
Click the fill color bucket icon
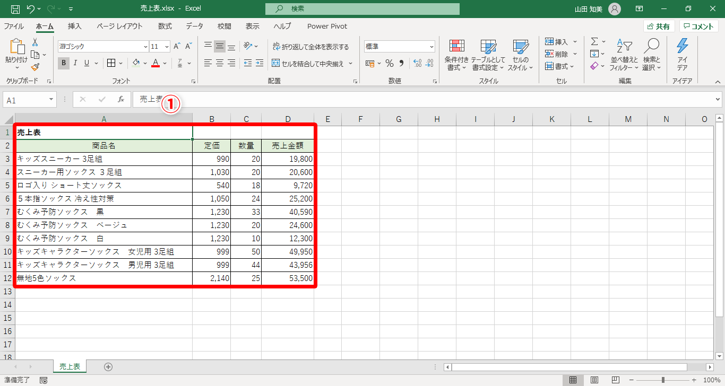(x=136, y=63)
